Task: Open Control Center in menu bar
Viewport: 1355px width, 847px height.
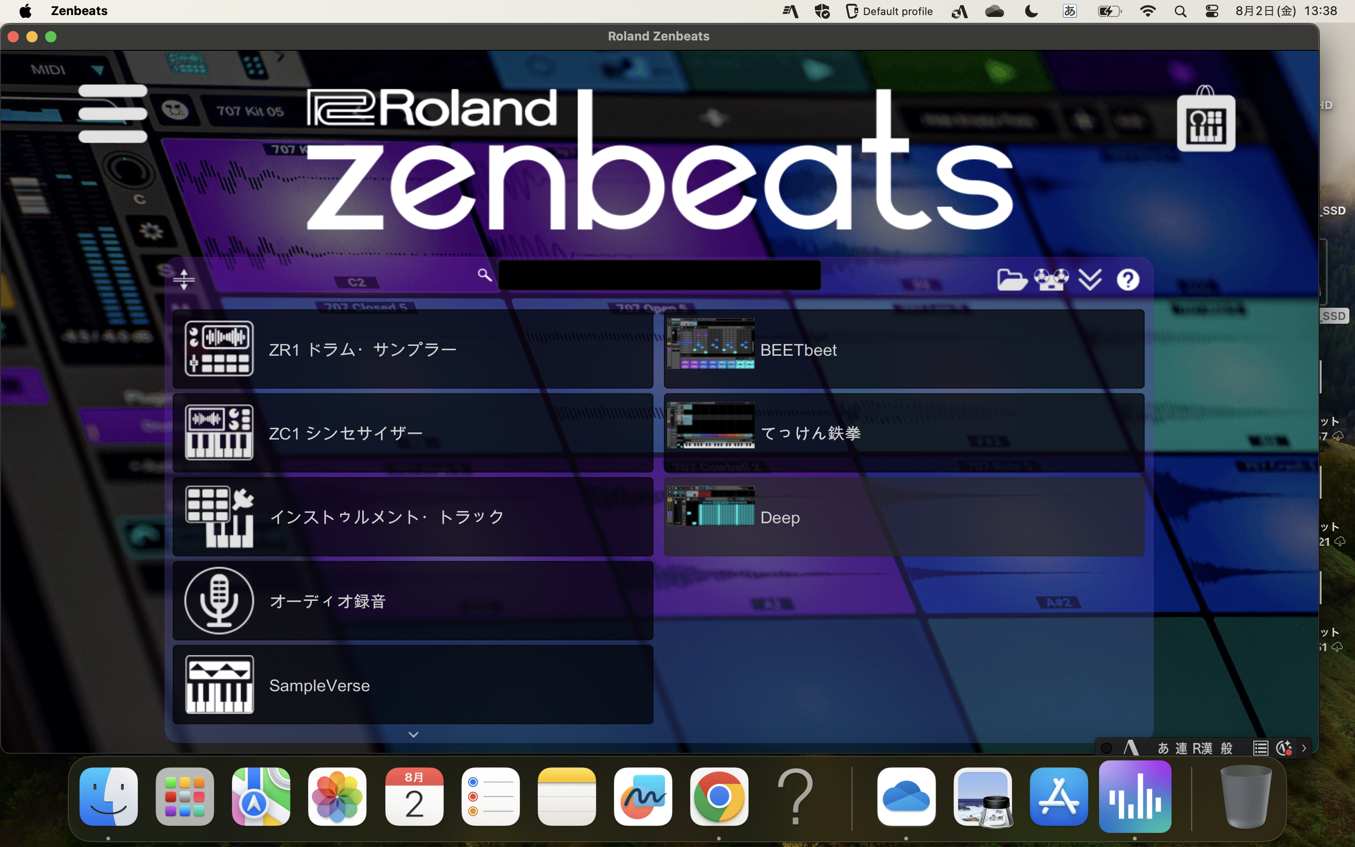Action: point(1212,11)
